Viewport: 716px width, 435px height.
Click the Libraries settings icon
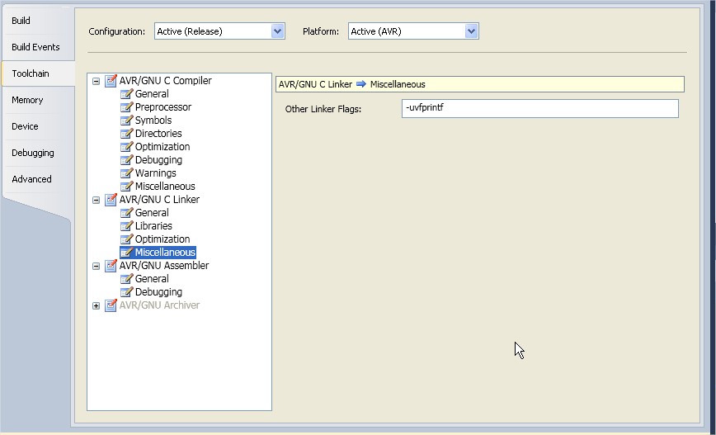(126, 227)
